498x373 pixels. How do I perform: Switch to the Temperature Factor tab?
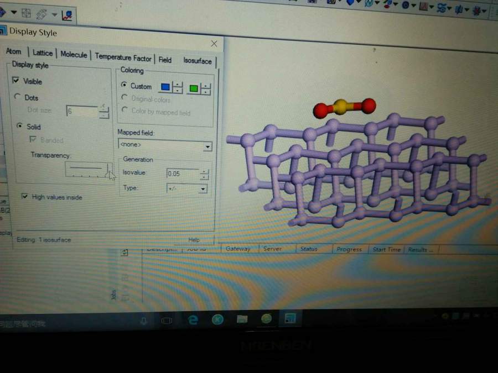(123, 57)
